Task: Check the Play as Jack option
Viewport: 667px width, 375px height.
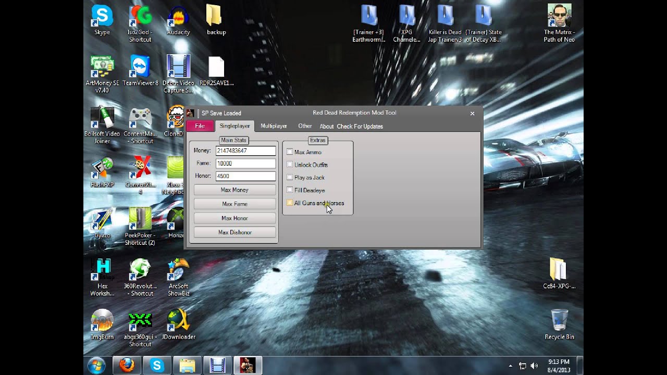Action: point(290,178)
